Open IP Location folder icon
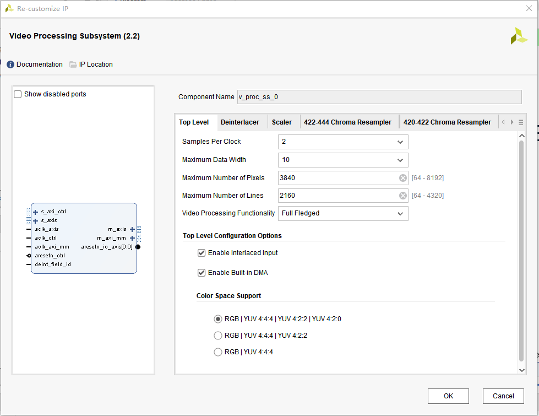This screenshot has height=416, width=539. [73, 64]
